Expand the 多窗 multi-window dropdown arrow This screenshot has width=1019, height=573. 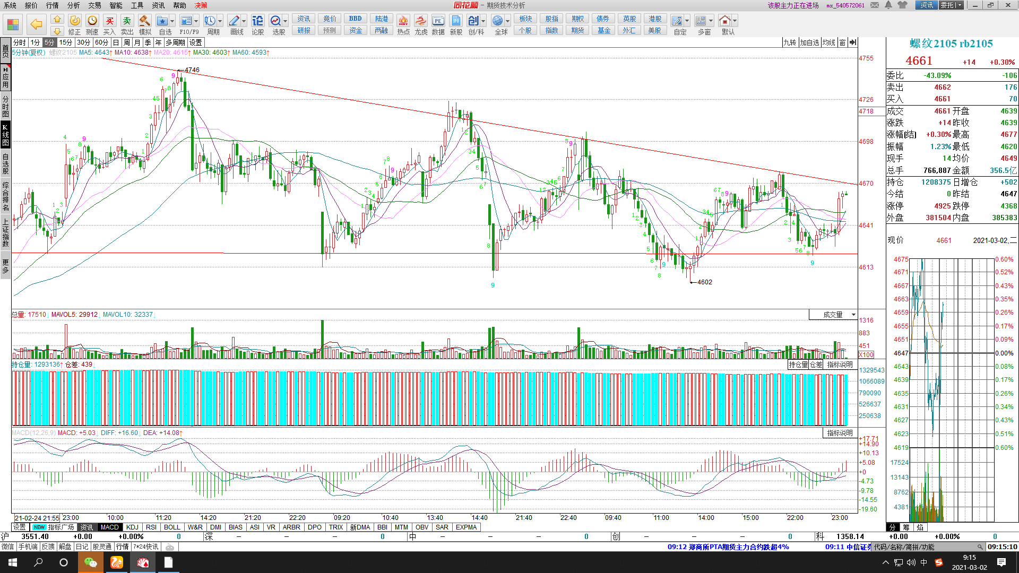pos(711,21)
